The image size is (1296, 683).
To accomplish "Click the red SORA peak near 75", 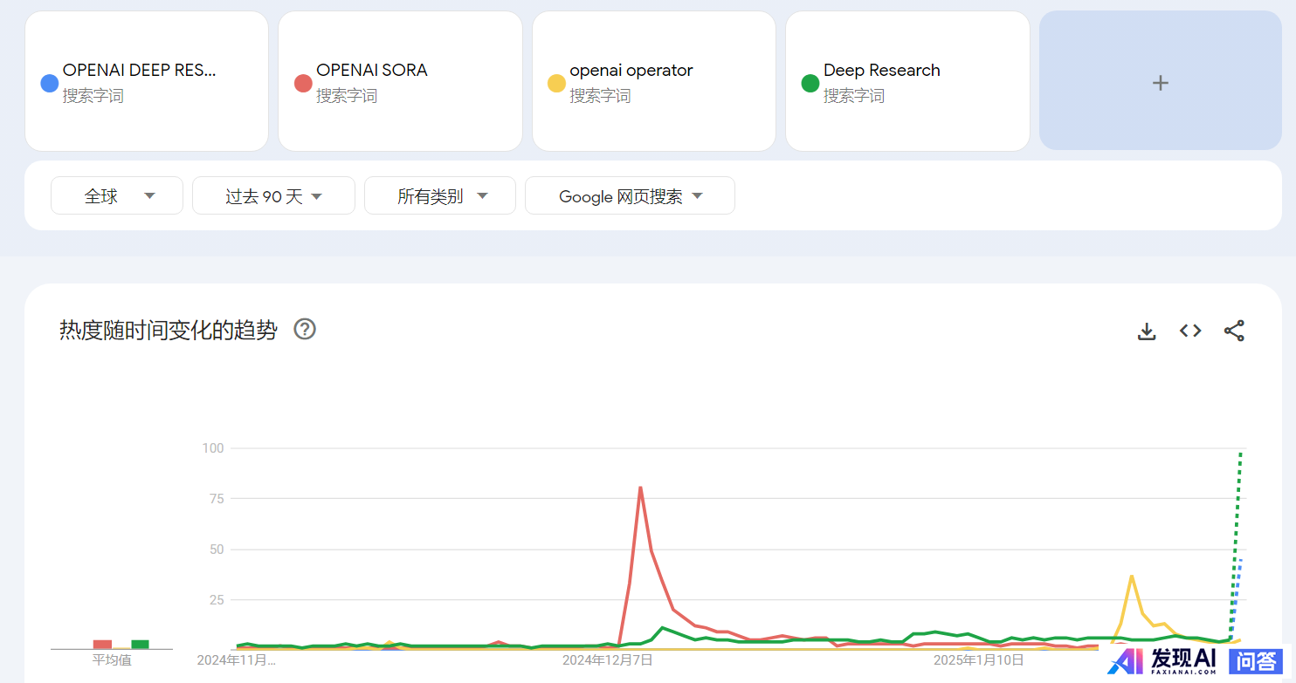I will (640, 488).
